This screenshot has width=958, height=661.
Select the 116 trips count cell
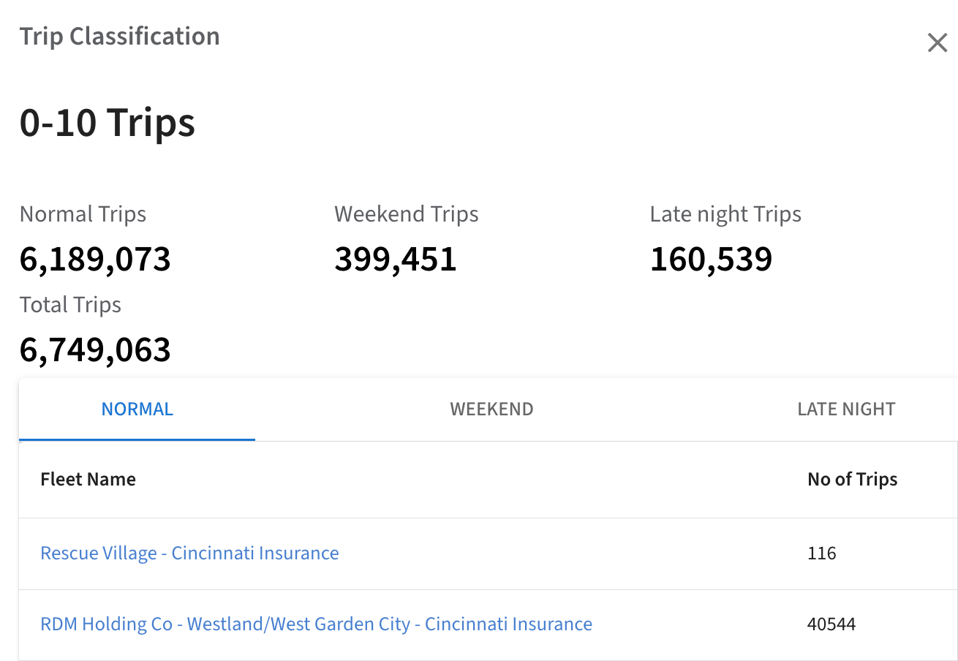click(x=822, y=554)
